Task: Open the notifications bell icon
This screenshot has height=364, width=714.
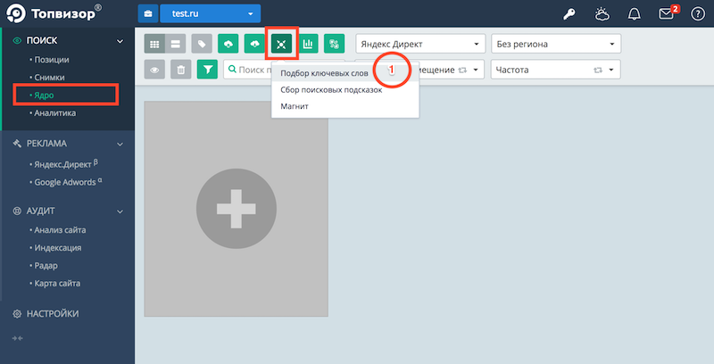Action: coord(635,14)
